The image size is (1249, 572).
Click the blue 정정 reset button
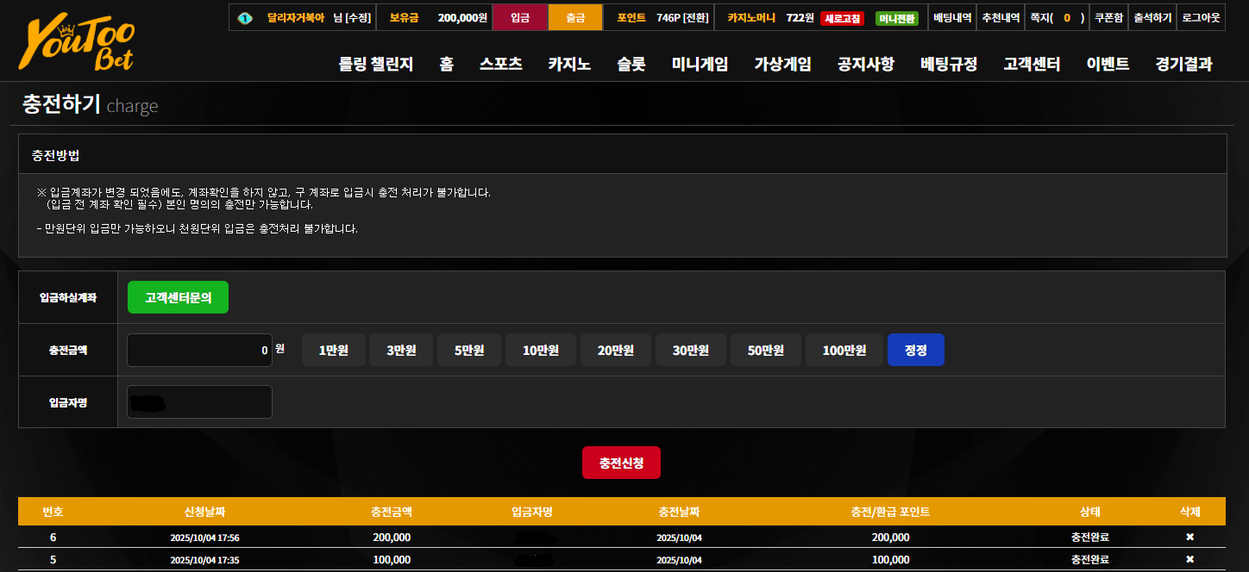916,350
